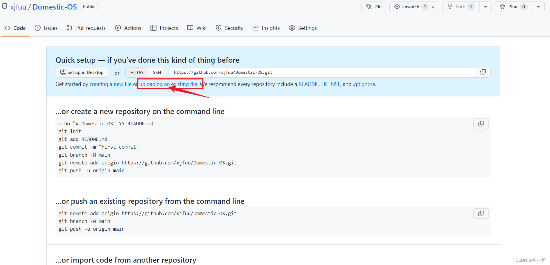The width and height of the screenshot is (550, 265).
Task: Open the Settings tab
Action: (303, 28)
